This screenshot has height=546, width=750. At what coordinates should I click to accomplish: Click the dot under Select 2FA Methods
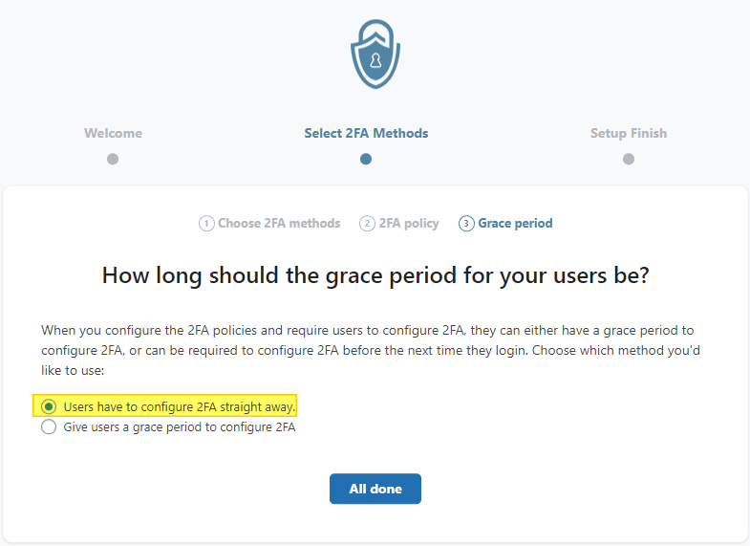[x=366, y=159]
